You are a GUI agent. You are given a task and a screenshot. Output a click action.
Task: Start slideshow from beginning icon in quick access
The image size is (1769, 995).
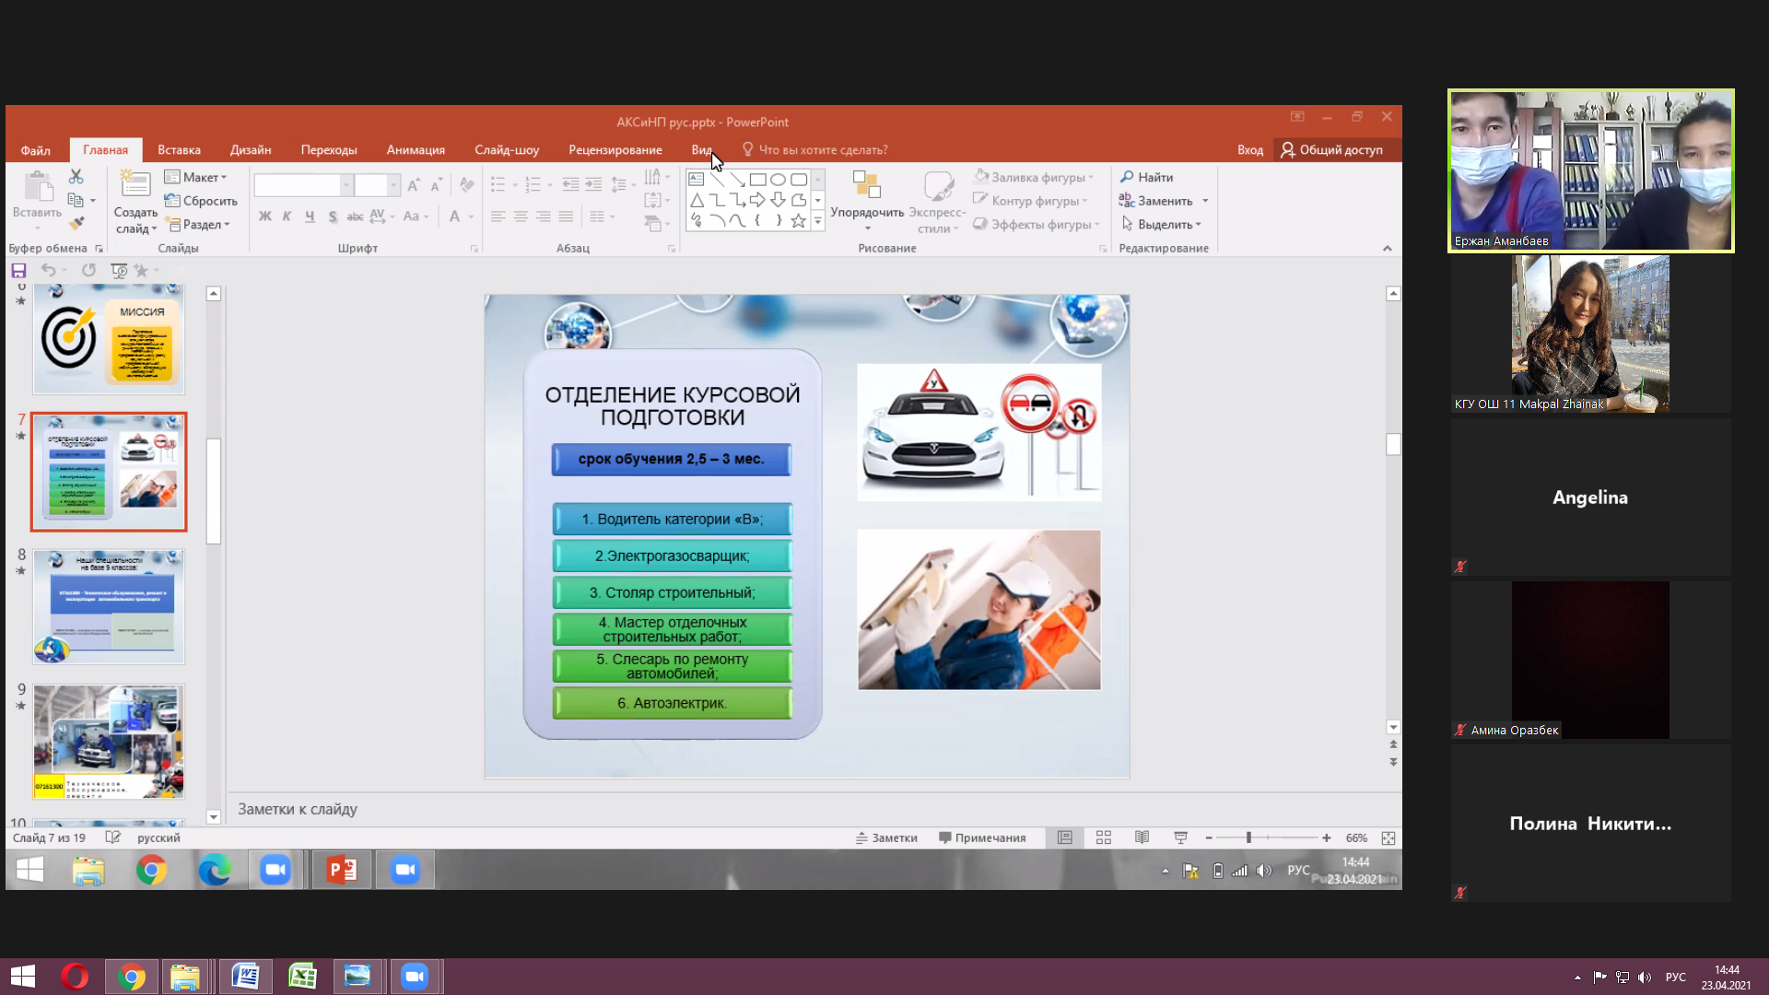119,270
